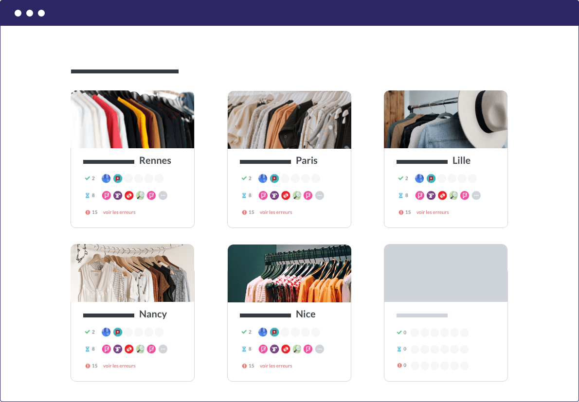The image size is (579, 402).
Task: Select the empty placeholder store card image
Action: (446, 273)
